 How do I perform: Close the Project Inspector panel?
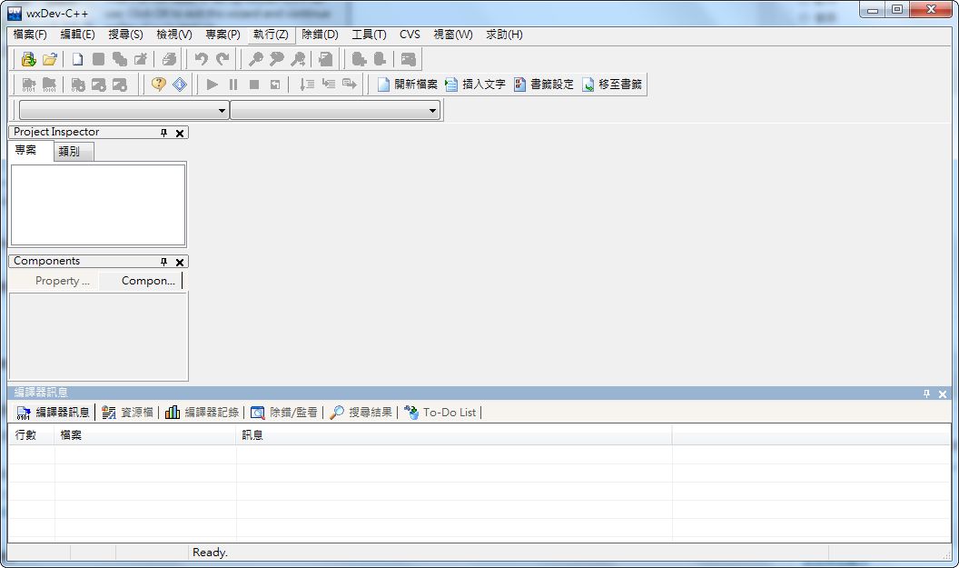coord(180,133)
